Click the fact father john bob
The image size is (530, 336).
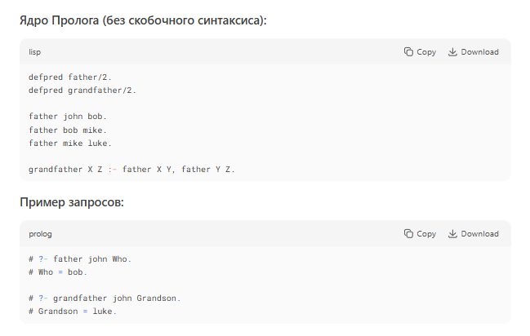(x=68, y=117)
